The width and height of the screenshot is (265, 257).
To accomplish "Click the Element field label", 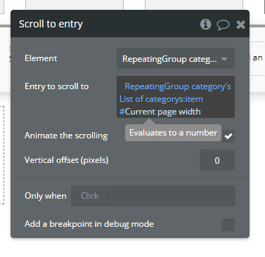I will tap(41, 58).
